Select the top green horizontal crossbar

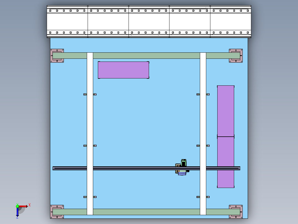click(x=146, y=55)
